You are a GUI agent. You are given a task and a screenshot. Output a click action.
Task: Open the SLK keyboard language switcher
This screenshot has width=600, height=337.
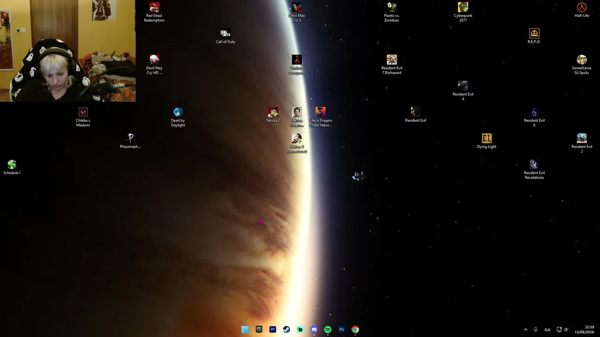coord(547,330)
